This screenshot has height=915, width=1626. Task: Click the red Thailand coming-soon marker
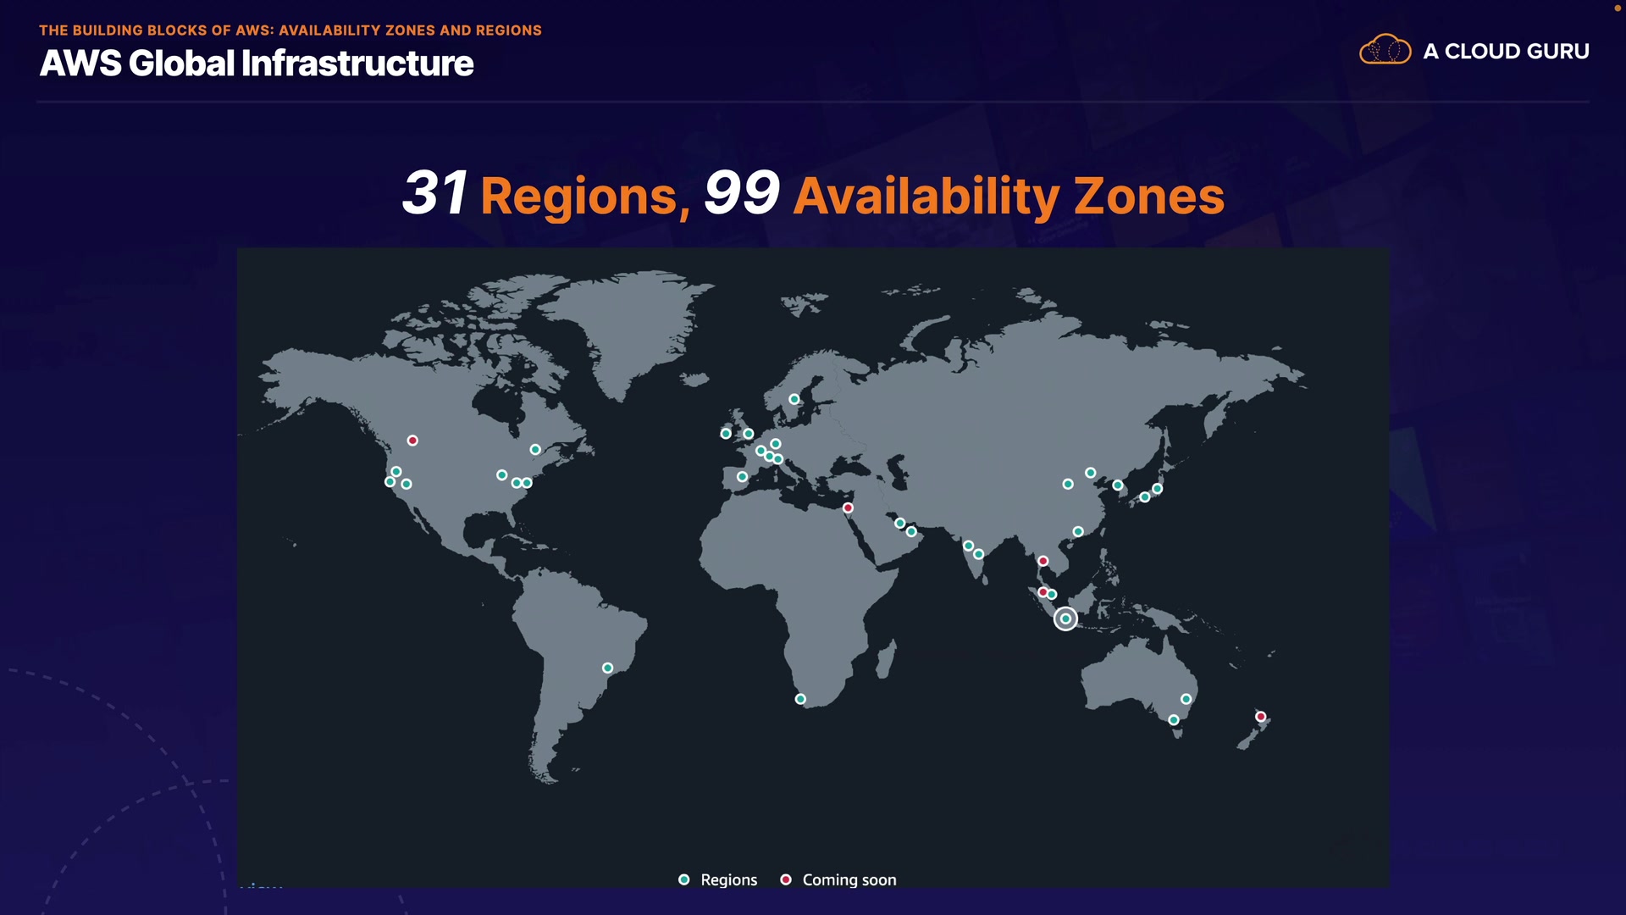coord(1043,561)
